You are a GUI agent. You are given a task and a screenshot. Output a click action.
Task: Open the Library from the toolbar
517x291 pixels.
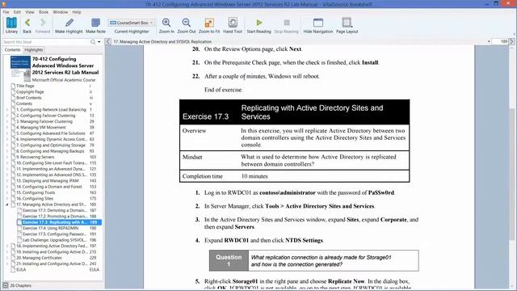pyautogui.click(x=11, y=25)
